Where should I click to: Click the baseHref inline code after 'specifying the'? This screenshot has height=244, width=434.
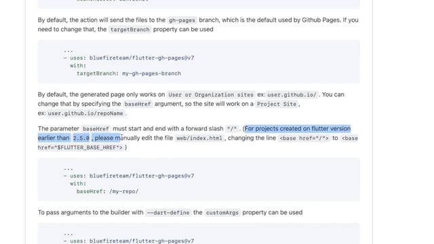[138, 104]
